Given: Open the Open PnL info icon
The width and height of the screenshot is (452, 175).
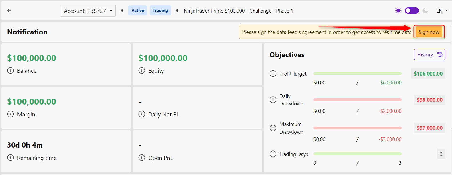Looking at the screenshot, I should click(x=142, y=158).
